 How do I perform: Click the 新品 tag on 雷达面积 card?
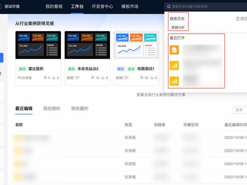point(22,69)
